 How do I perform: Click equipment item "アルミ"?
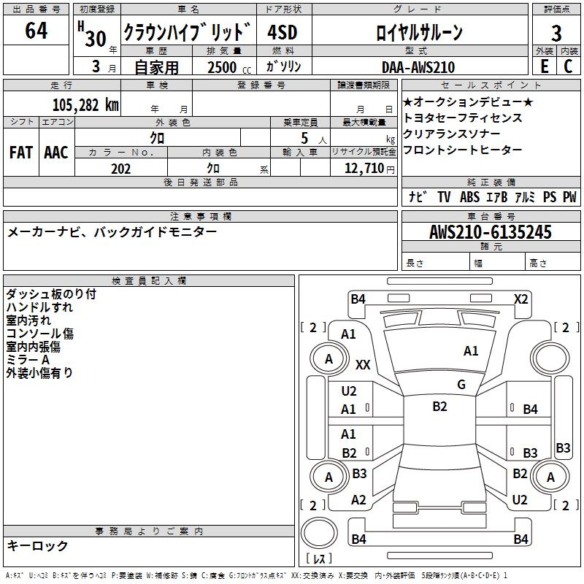(x=525, y=196)
